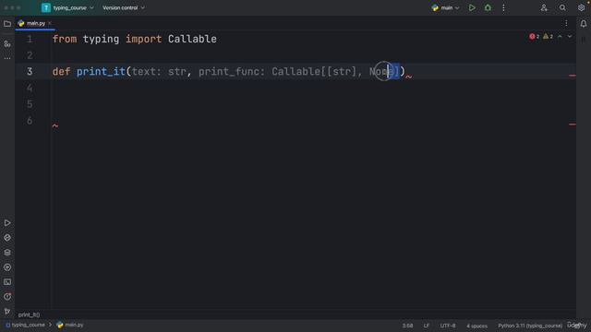Jump to previous highlighted error arrow
The height and width of the screenshot is (332, 591).
tap(560, 37)
